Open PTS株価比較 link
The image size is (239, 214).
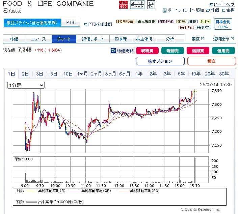(x=98, y=24)
